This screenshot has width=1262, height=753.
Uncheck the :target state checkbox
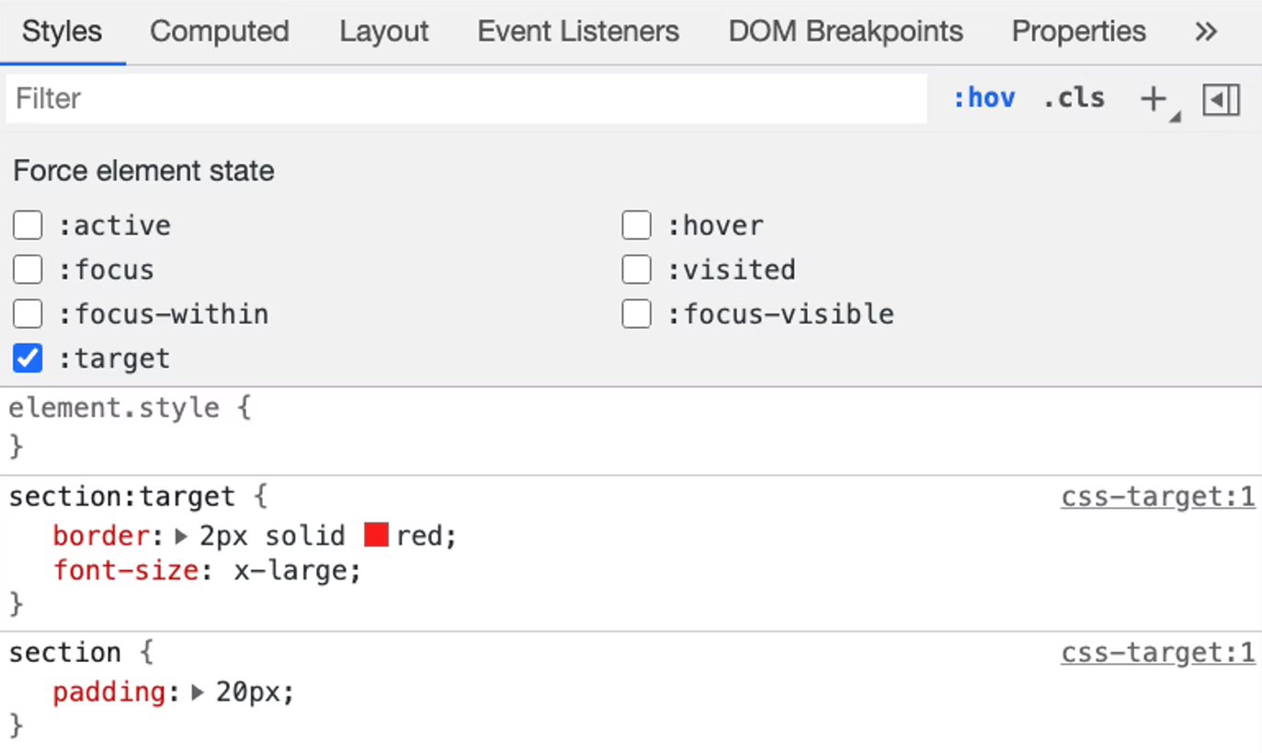[x=28, y=358]
